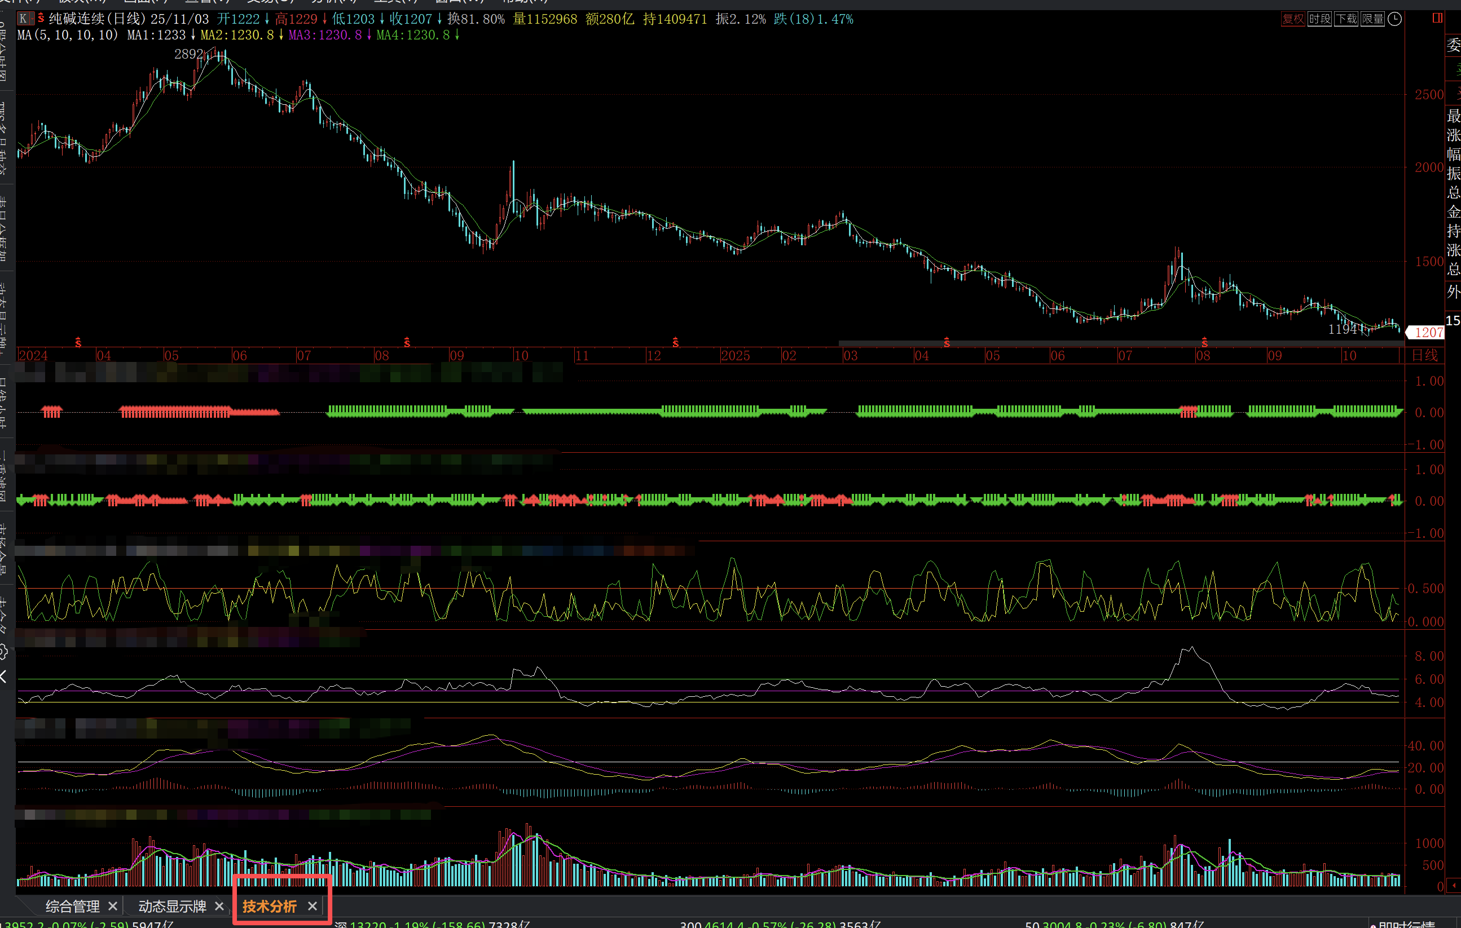Close the 综合管理 tab

[x=113, y=905]
